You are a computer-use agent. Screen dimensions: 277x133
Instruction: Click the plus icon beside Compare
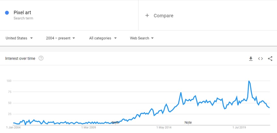pyautogui.click(x=147, y=16)
